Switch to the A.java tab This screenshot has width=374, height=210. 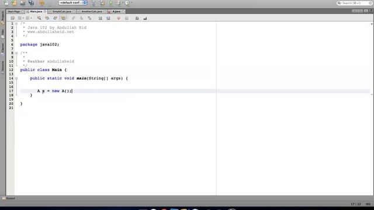tap(116, 12)
